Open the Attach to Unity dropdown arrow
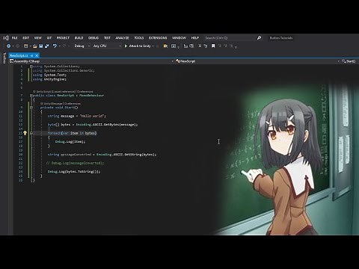The image size is (359, 269). (x=153, y=46)
